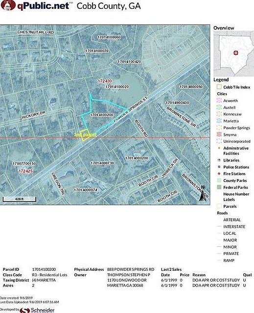Click the 428 ft scale bar
Image resolution: width=254 pixels, height=313 pixels.
tap(19, 199)
